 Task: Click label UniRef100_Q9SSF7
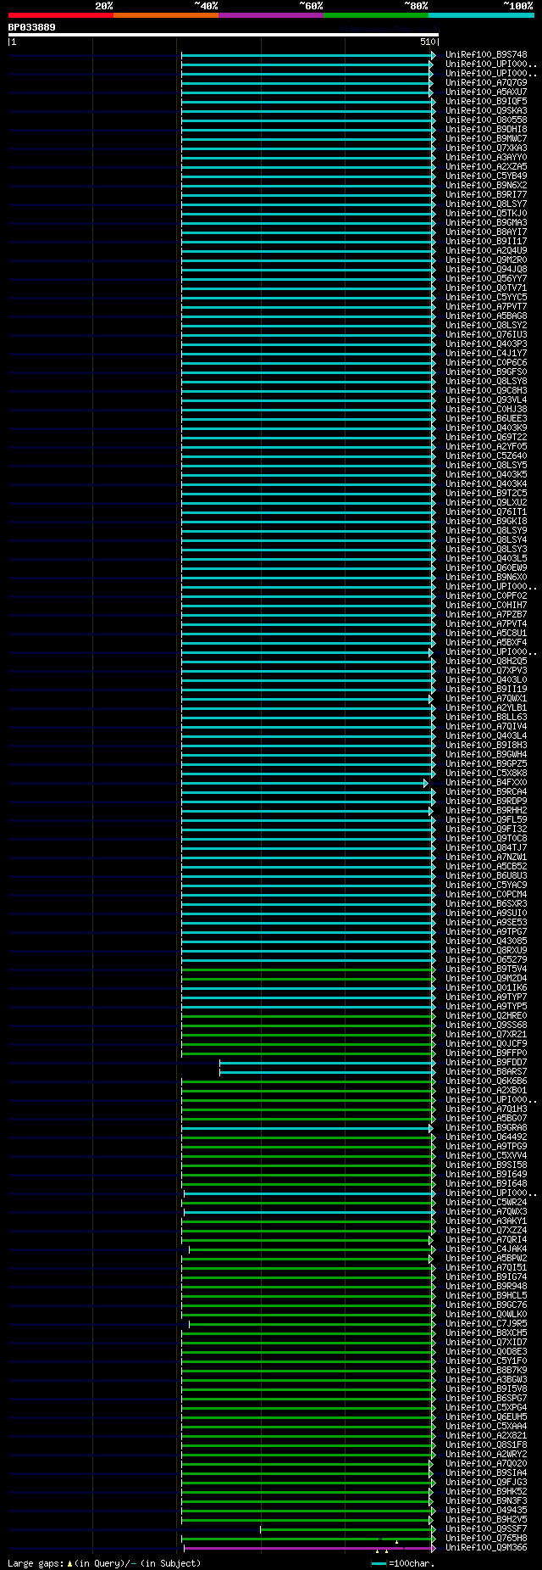click(x=486, y=1529)
